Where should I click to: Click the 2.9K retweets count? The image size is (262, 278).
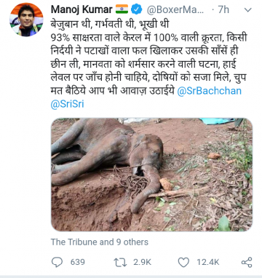click(x=142, y=262)
